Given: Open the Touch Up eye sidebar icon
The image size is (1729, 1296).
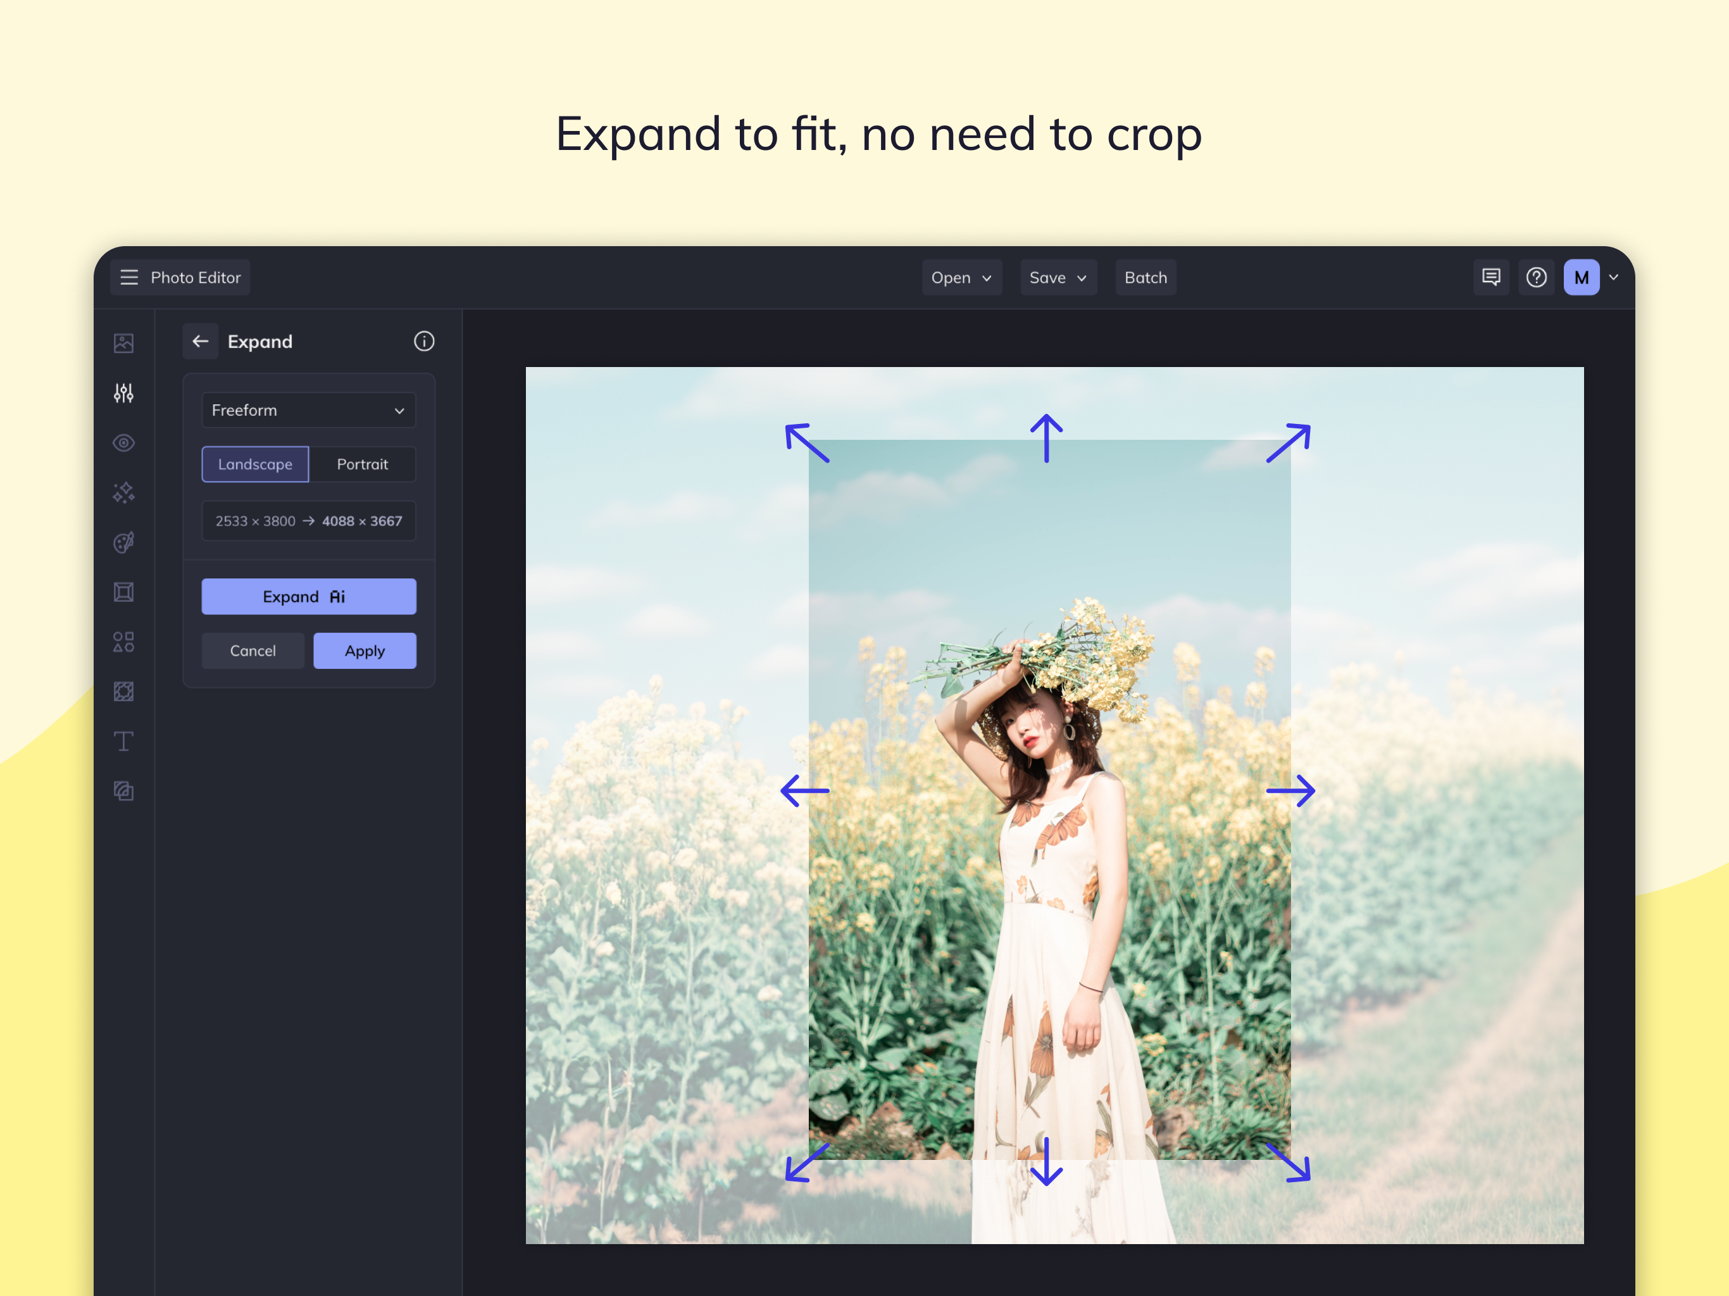Looking at the screenshot, I should 123,443.
